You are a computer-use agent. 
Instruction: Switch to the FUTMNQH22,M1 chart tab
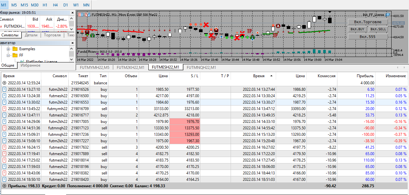pyautogui.click(x=201, y=68)
